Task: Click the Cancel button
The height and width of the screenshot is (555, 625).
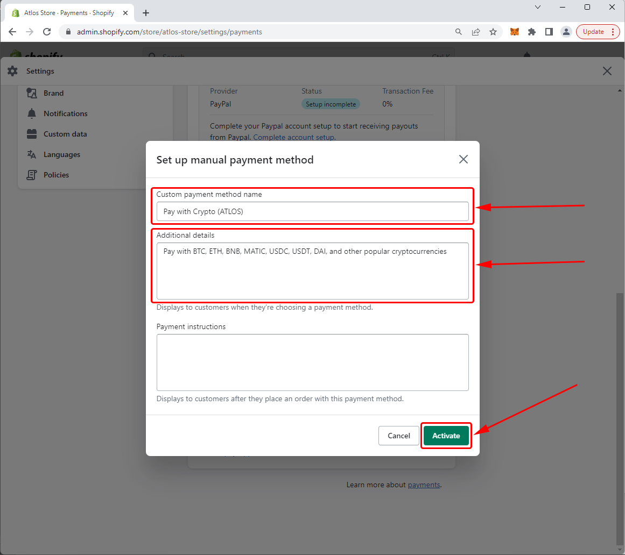Action: tap(398, 436)
